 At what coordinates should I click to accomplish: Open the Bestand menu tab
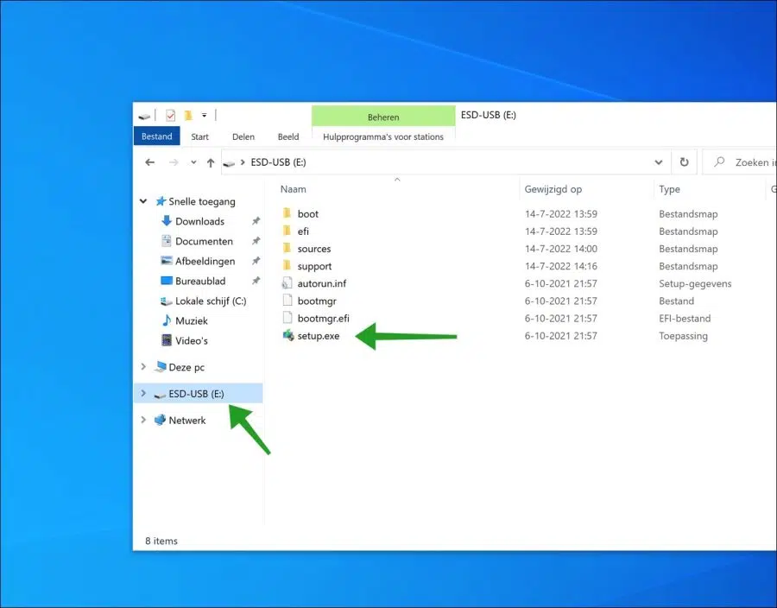tap(156, 136)
